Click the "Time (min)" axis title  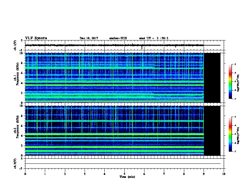coord(127,177)
